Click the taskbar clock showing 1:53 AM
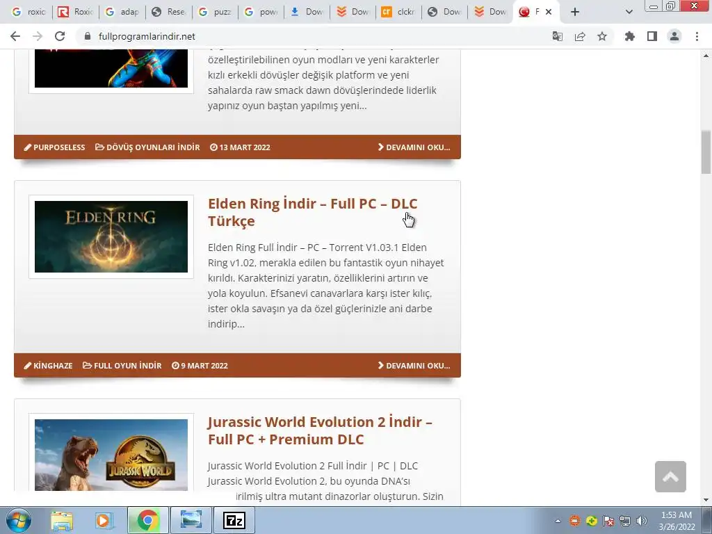Image resolution: width=712 pixels, height=534 pixels. coord(677,521)
